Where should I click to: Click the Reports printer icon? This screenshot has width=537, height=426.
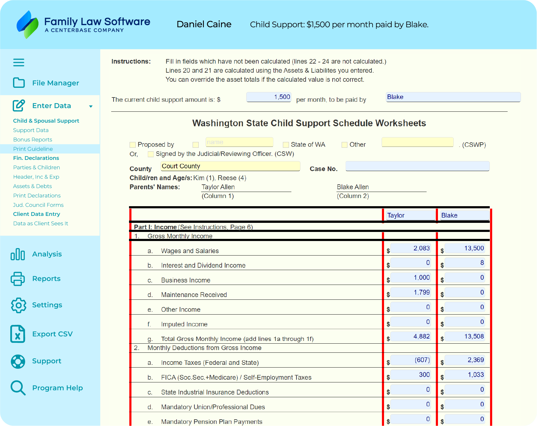coord(18,279)
